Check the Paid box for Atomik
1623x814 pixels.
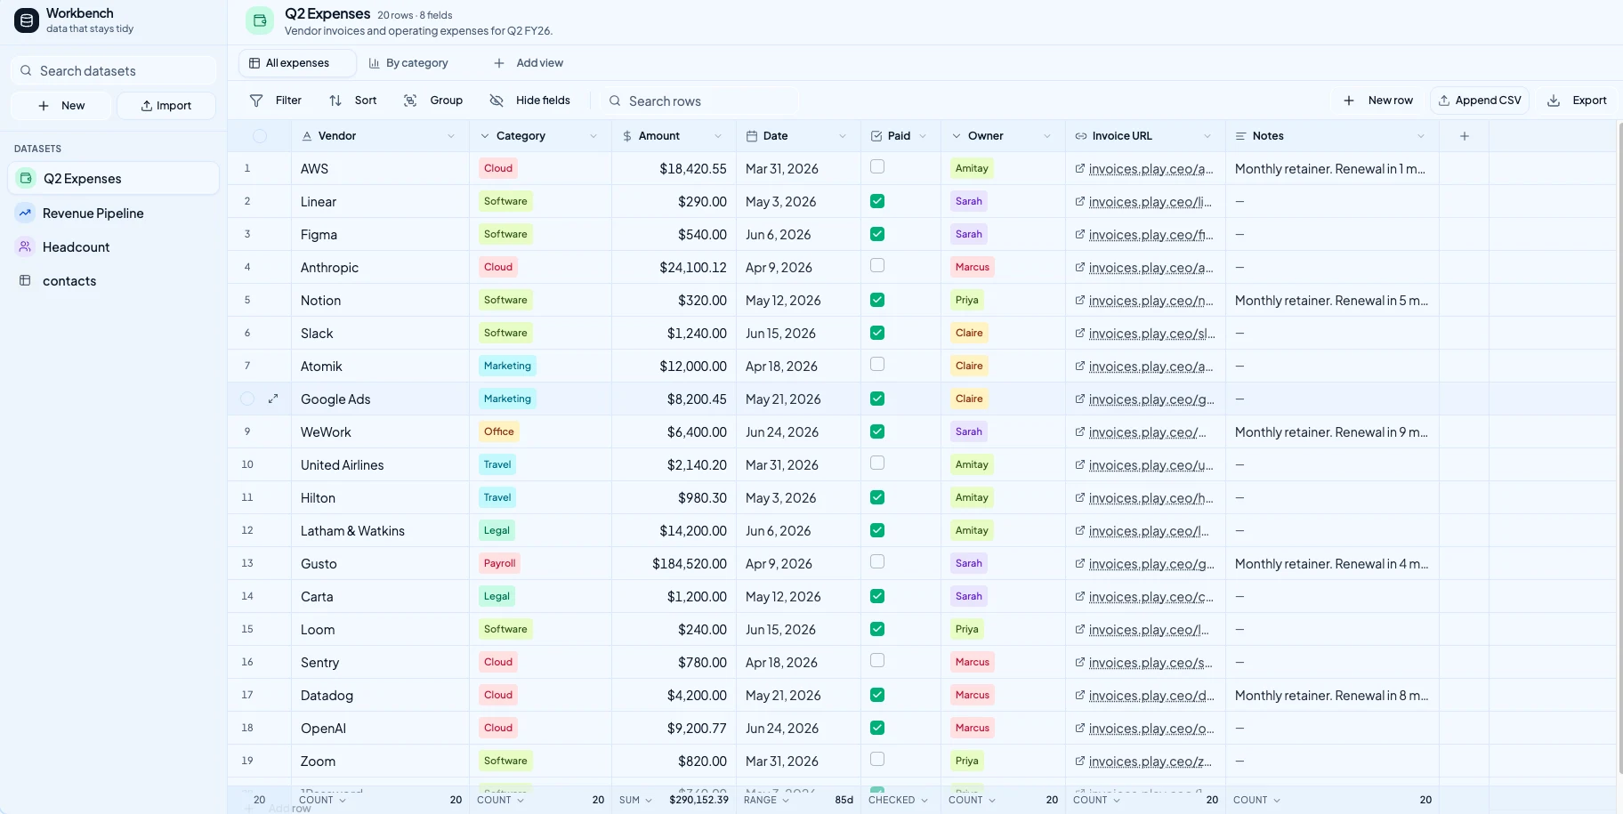[877, 364]
